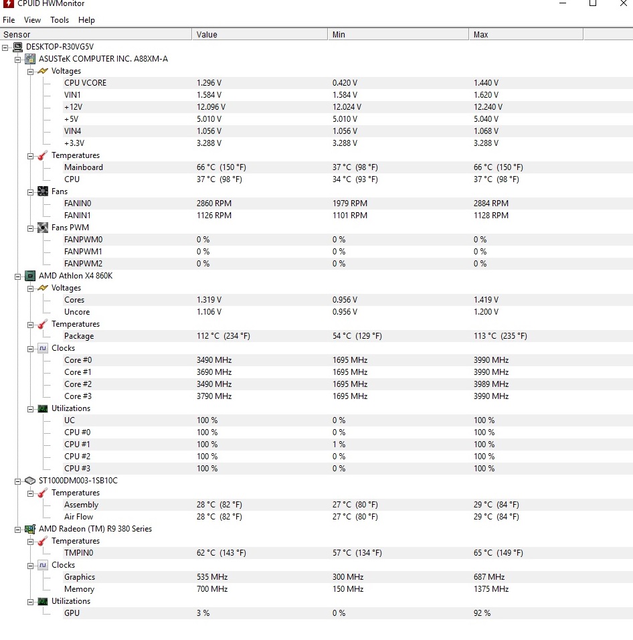Click the Max column header
633x640 pixels.
pos(526,34)
